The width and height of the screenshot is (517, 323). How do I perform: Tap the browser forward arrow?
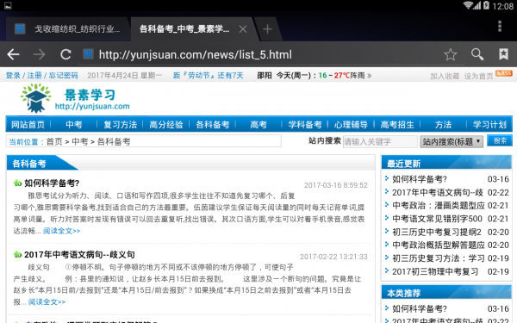pos(40,54)
